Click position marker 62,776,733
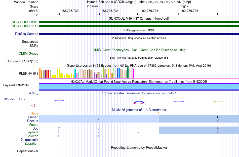Screen dimensions: 239x157 pos(70,11)
